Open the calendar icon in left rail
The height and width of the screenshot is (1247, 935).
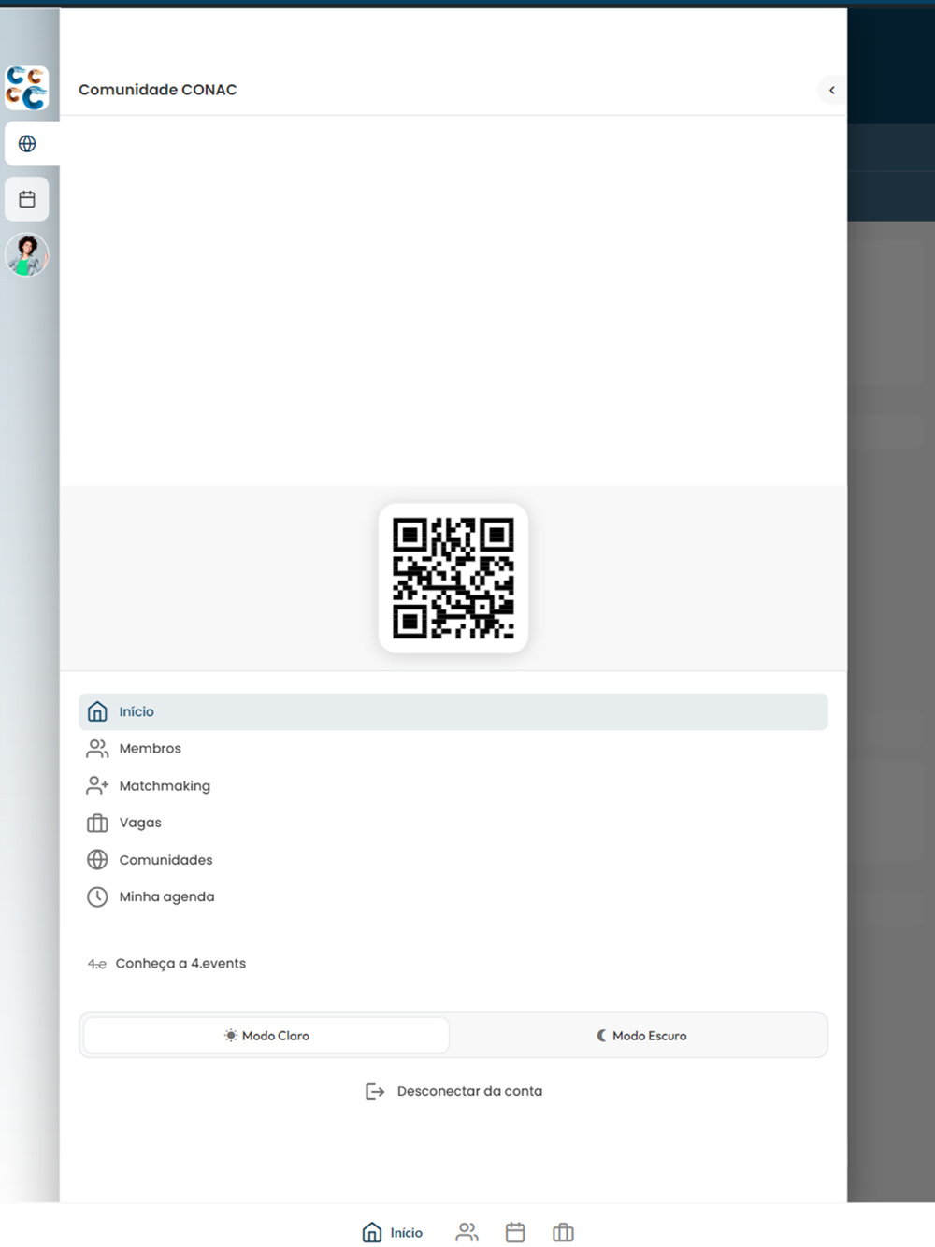(27, 199)
